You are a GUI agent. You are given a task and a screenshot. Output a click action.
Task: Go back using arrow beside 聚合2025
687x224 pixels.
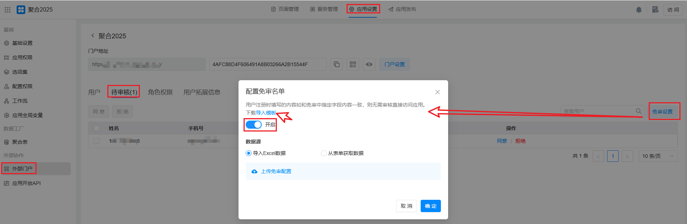[93, 35]
